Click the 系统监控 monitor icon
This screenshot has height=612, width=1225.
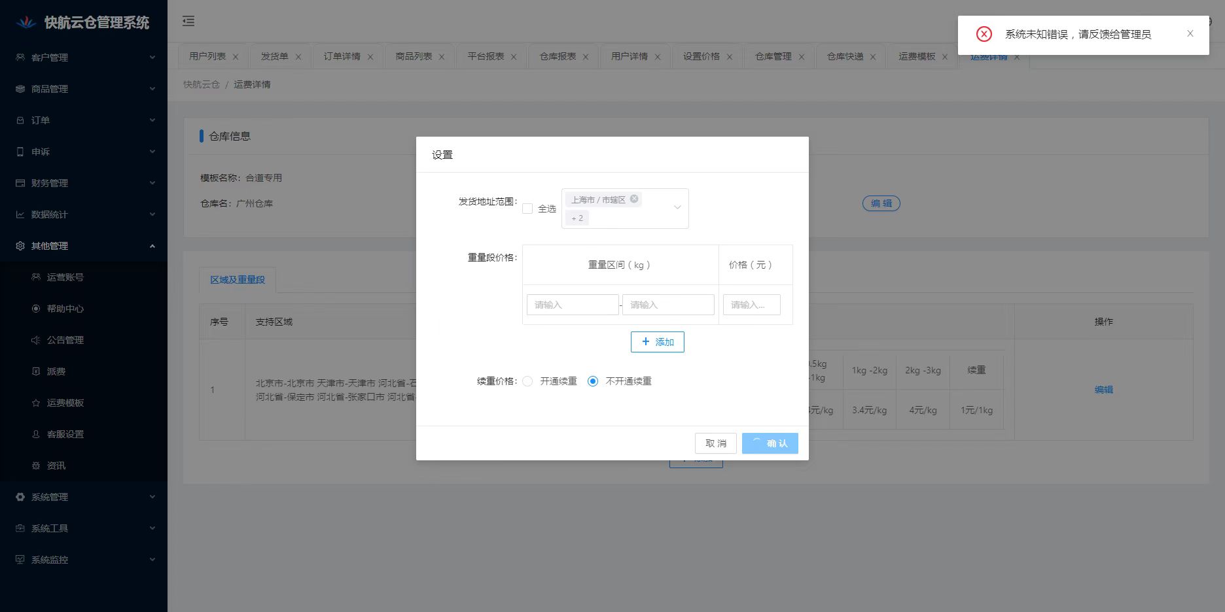20,560
